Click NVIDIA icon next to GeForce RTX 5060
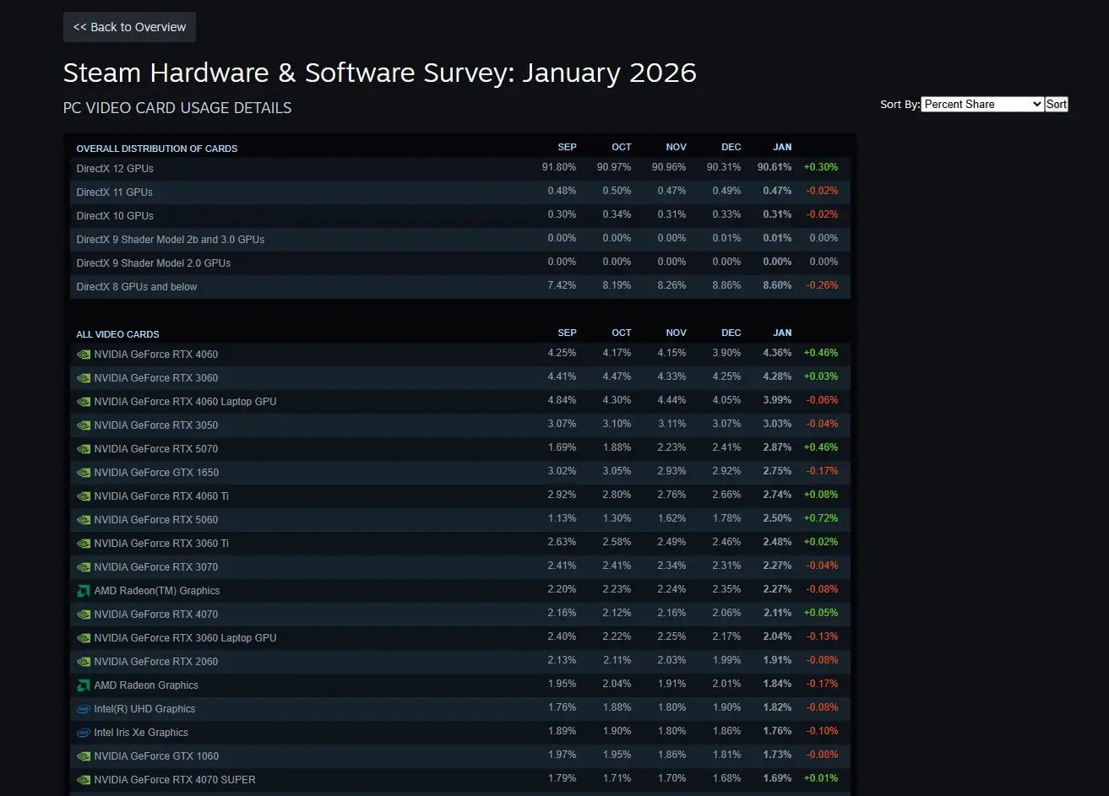Image resolution: width=1109 pixels, height=796 pixels. pos(84,520)
